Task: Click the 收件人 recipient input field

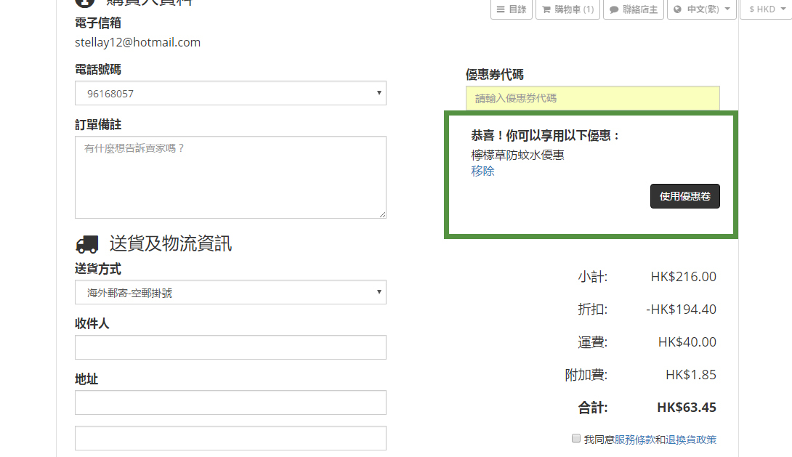Action: [230, 347]
